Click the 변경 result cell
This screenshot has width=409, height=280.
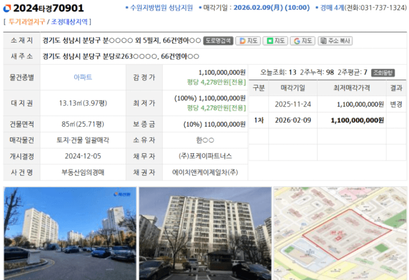click(396, 104)
